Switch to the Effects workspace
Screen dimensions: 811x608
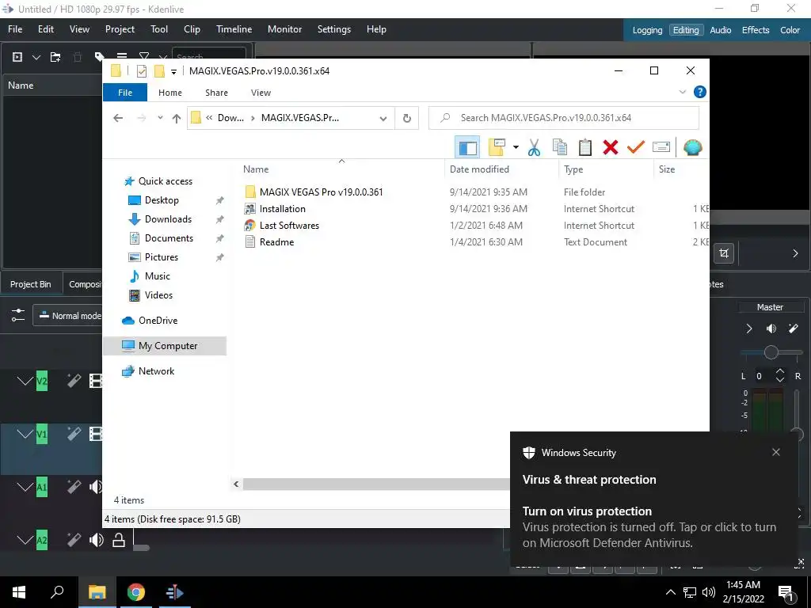point(755,30)
